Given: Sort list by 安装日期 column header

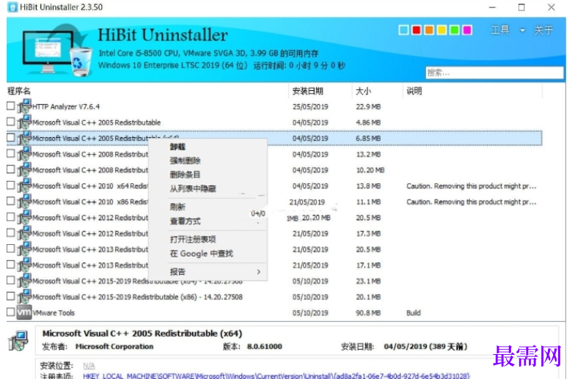Looking at the screenshot, I should [x=308, y=91].
